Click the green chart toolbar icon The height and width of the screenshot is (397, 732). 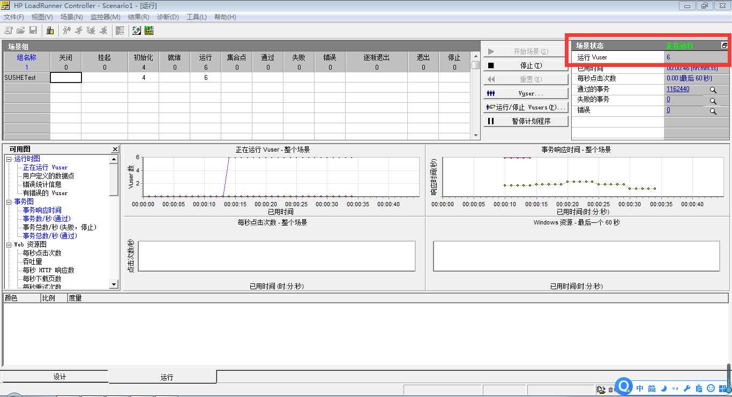coord(149,31)
